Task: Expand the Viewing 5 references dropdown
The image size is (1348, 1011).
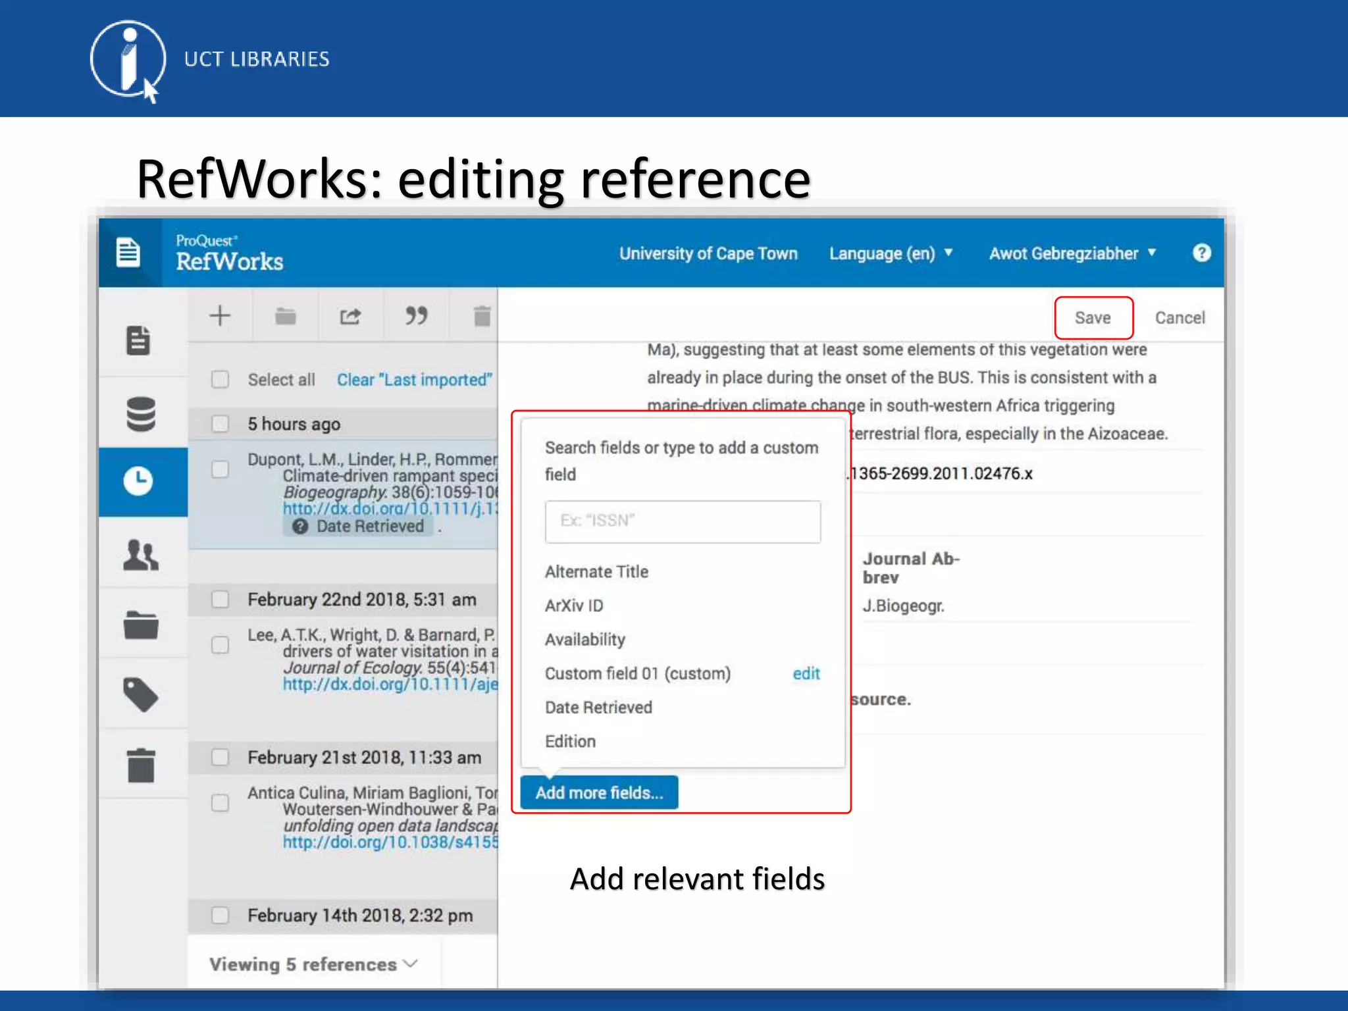Action: click(313, 964)
